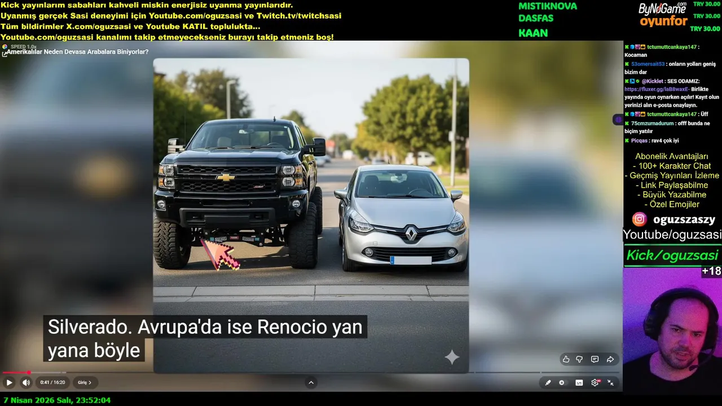Click 'tctumuttcankaya147' beside the Kocaman message
Image resolution: width=722 pixels, height=406 pixels.
coord(672,47)
